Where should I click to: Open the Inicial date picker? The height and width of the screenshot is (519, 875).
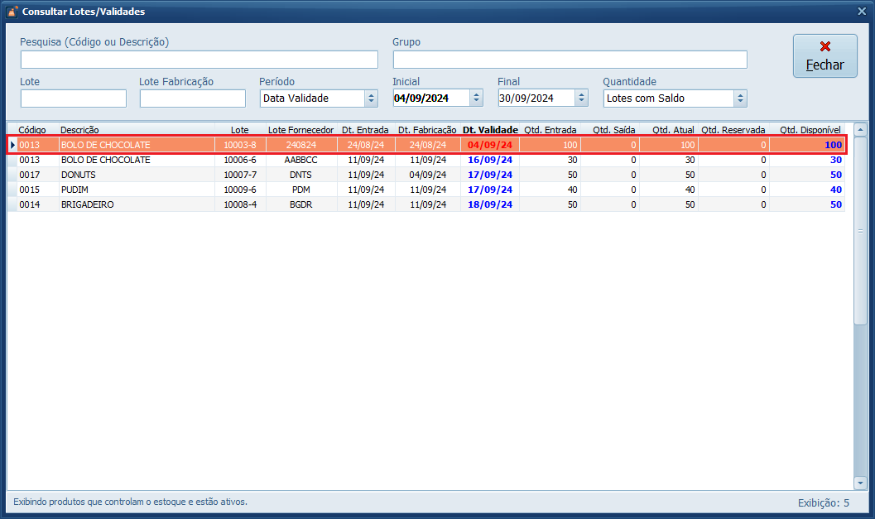pos(476,99)
